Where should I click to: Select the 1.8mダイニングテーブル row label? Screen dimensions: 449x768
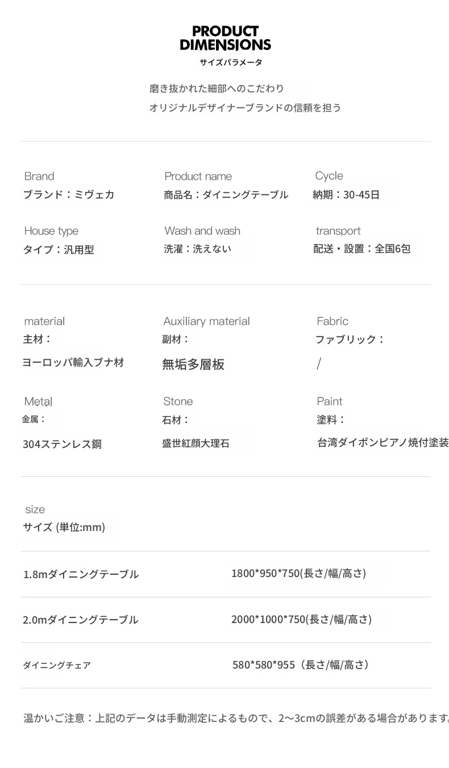tap(81, 574)
